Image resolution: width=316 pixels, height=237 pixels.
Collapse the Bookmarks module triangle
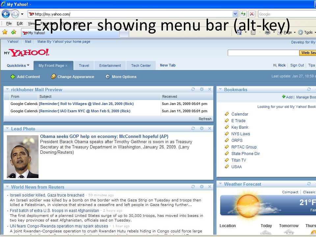(221, 89)
